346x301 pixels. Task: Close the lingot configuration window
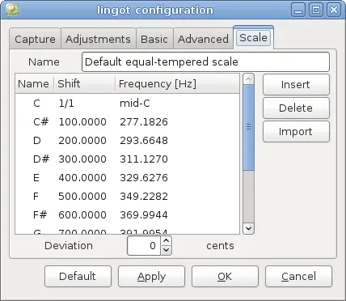(334, 11)
